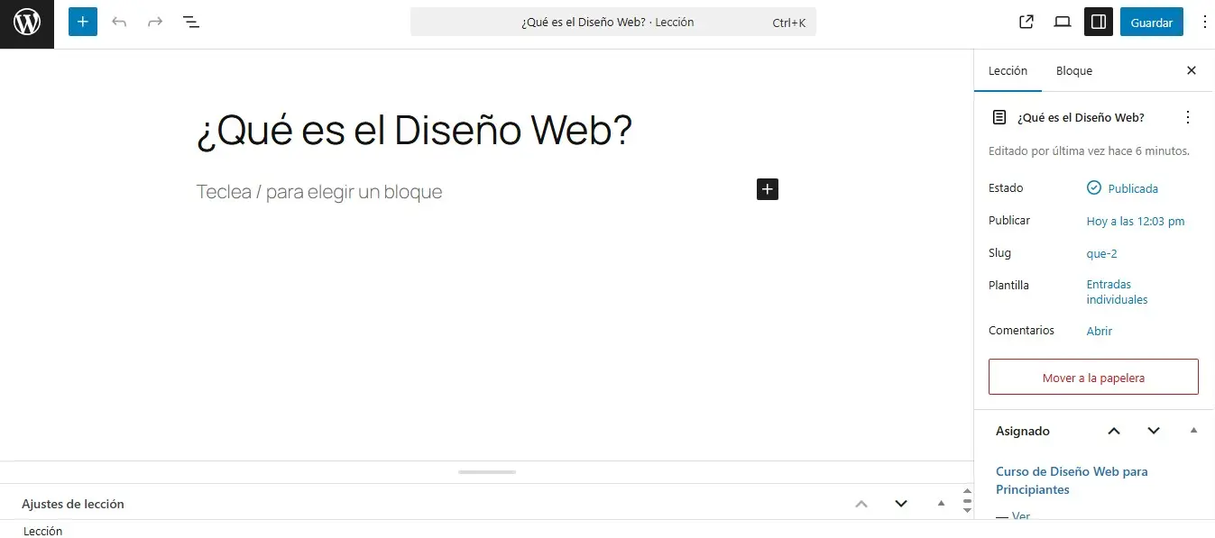Toggle the settings sidebar panel
The width and height of the screenshot is (1215, 538).
click(1099, 22)
